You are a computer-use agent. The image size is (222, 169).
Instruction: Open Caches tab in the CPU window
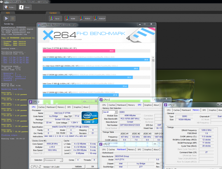pos(41,107)
